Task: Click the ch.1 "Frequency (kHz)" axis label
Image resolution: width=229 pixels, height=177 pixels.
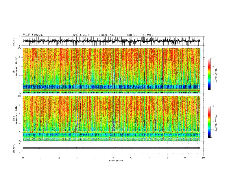Action: click(16, 67)
